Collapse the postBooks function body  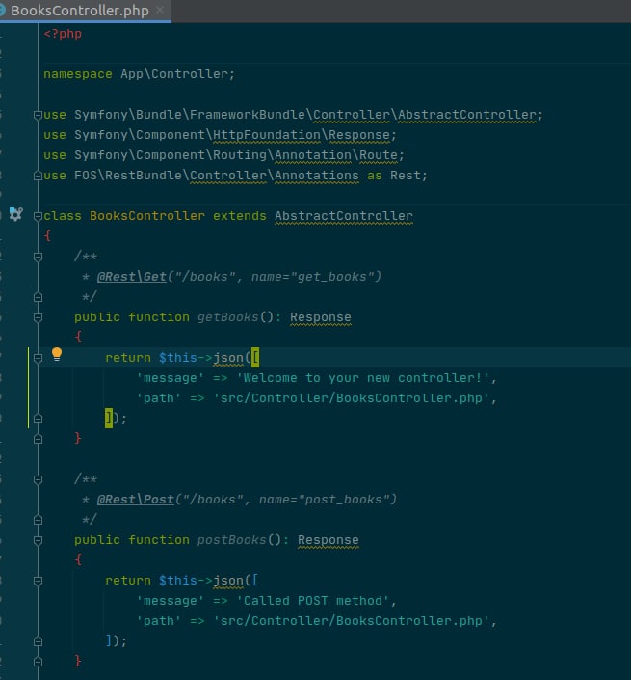(x=38, y=540)
